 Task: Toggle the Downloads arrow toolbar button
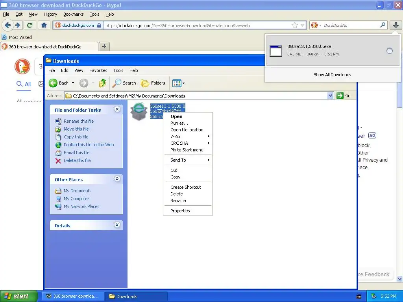tap(396, 25)
